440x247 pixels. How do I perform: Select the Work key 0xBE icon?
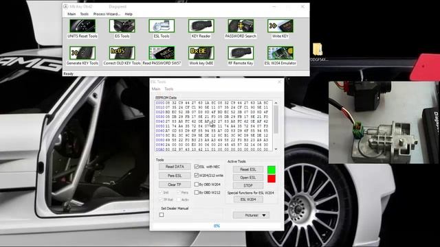coord(201,53)
